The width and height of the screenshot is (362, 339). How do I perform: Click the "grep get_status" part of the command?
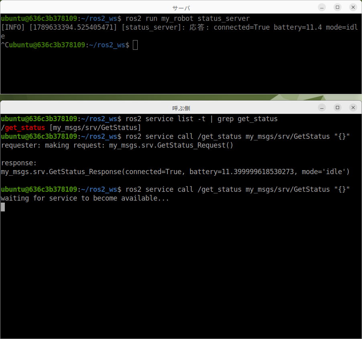248,119
